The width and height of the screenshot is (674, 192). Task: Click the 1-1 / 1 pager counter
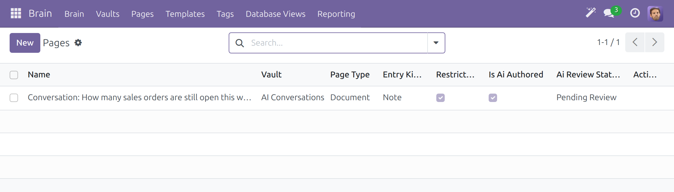(x=608, y=42)
